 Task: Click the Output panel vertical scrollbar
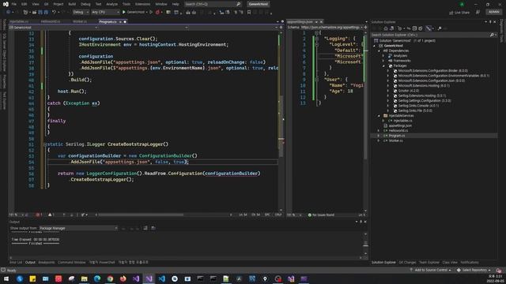click(365, 244)
